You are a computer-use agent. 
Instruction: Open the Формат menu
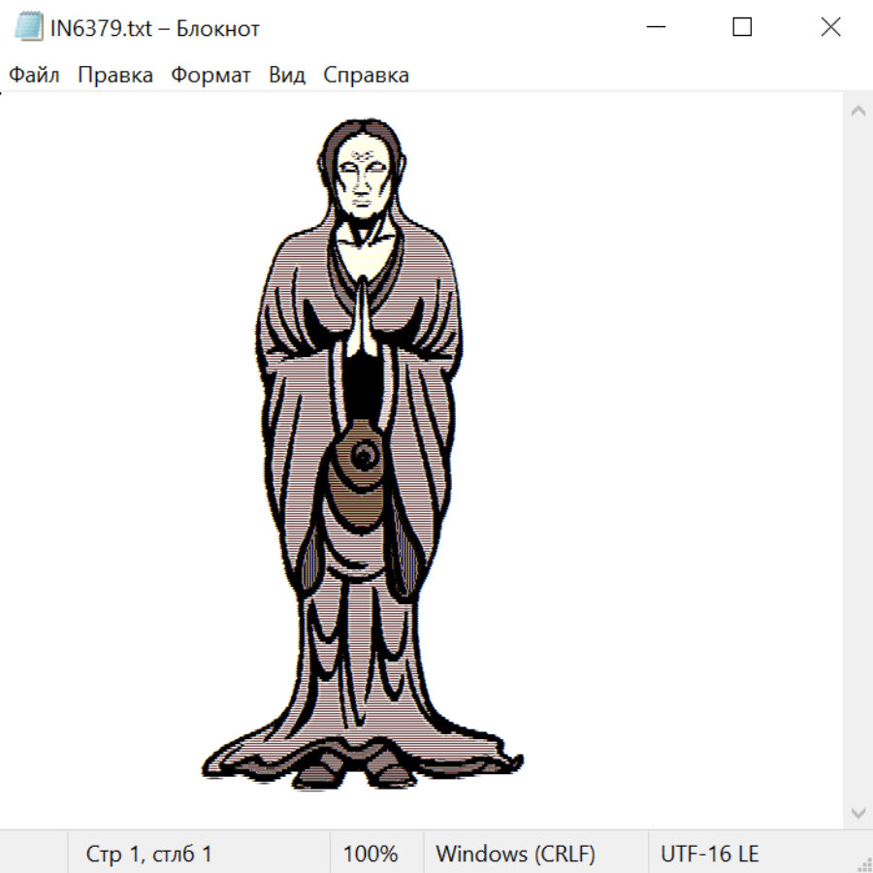[x=210, y=76]
